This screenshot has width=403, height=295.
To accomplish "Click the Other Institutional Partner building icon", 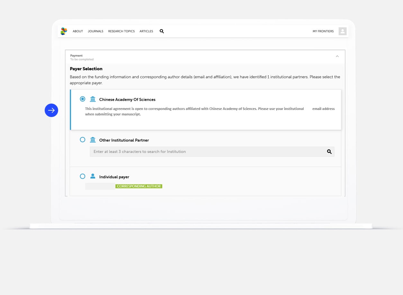I will [93, 140].
